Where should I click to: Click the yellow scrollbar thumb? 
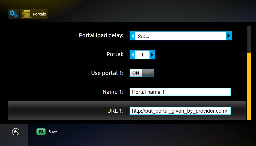click(249, 86)
